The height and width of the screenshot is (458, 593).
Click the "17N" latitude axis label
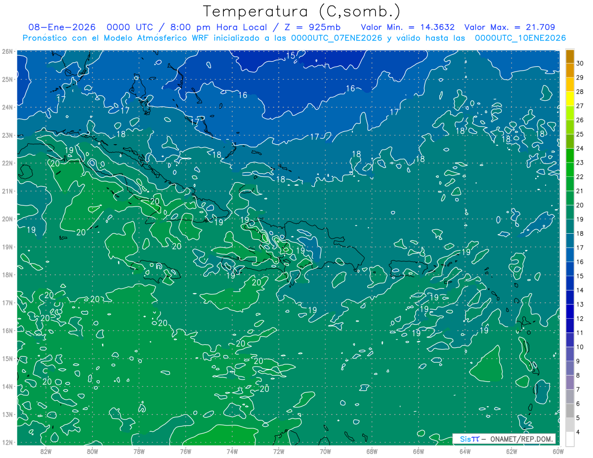click(x=7, y=302)
